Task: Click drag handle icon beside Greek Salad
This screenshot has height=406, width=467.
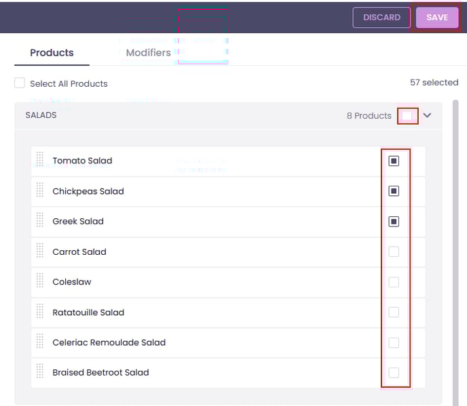Action: click(x=39, y=221)
